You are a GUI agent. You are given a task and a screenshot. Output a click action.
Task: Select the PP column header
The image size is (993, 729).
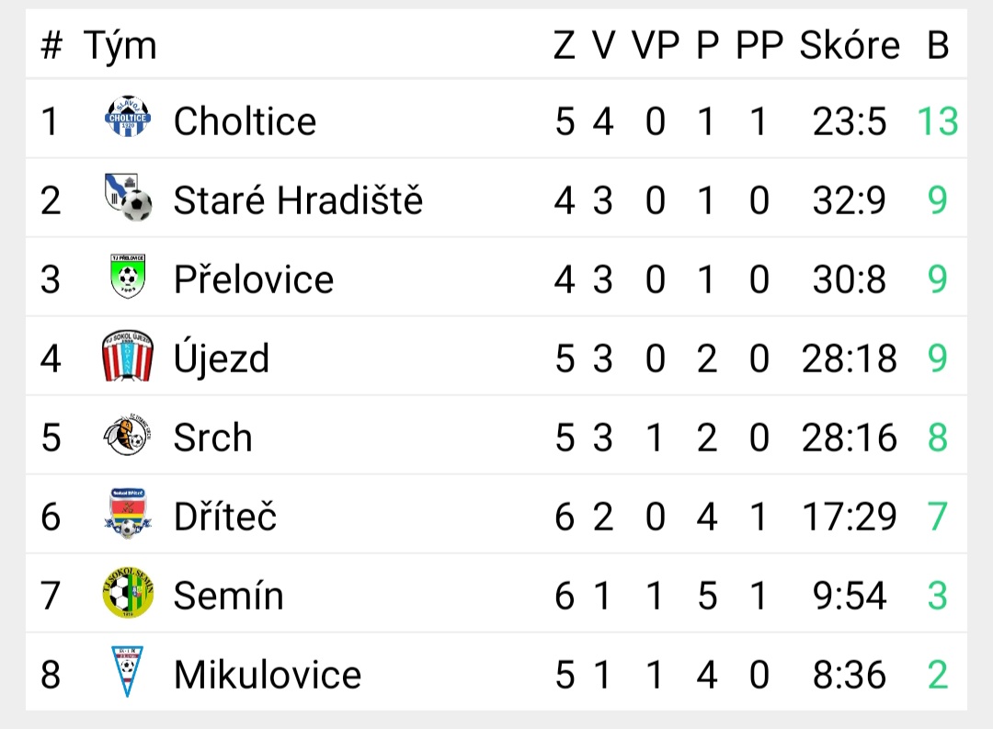click(x=759, y=46)
